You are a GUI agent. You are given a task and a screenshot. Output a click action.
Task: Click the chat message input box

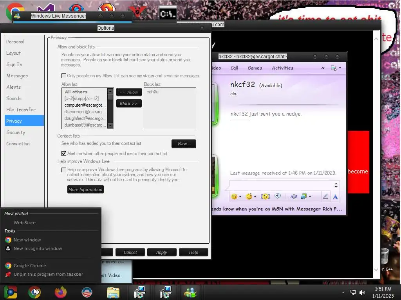click(x=281, y=185)
